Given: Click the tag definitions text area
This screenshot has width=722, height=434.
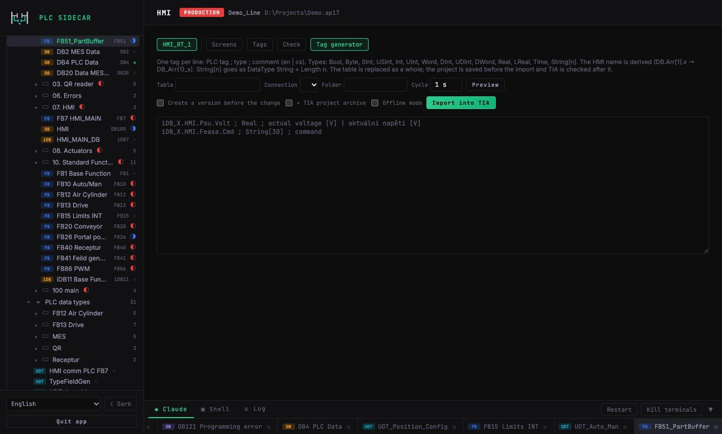Looking at the screenshot, I should pos(433,185).
